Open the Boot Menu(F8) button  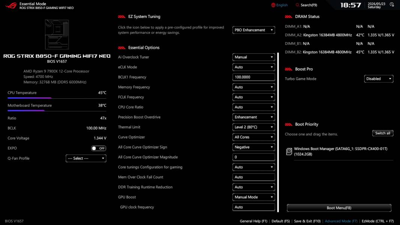click(339, 208)
